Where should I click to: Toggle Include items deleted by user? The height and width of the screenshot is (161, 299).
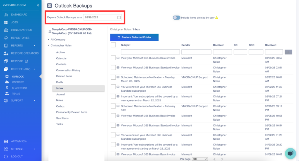pyautogui.click(x=176, y=18)
